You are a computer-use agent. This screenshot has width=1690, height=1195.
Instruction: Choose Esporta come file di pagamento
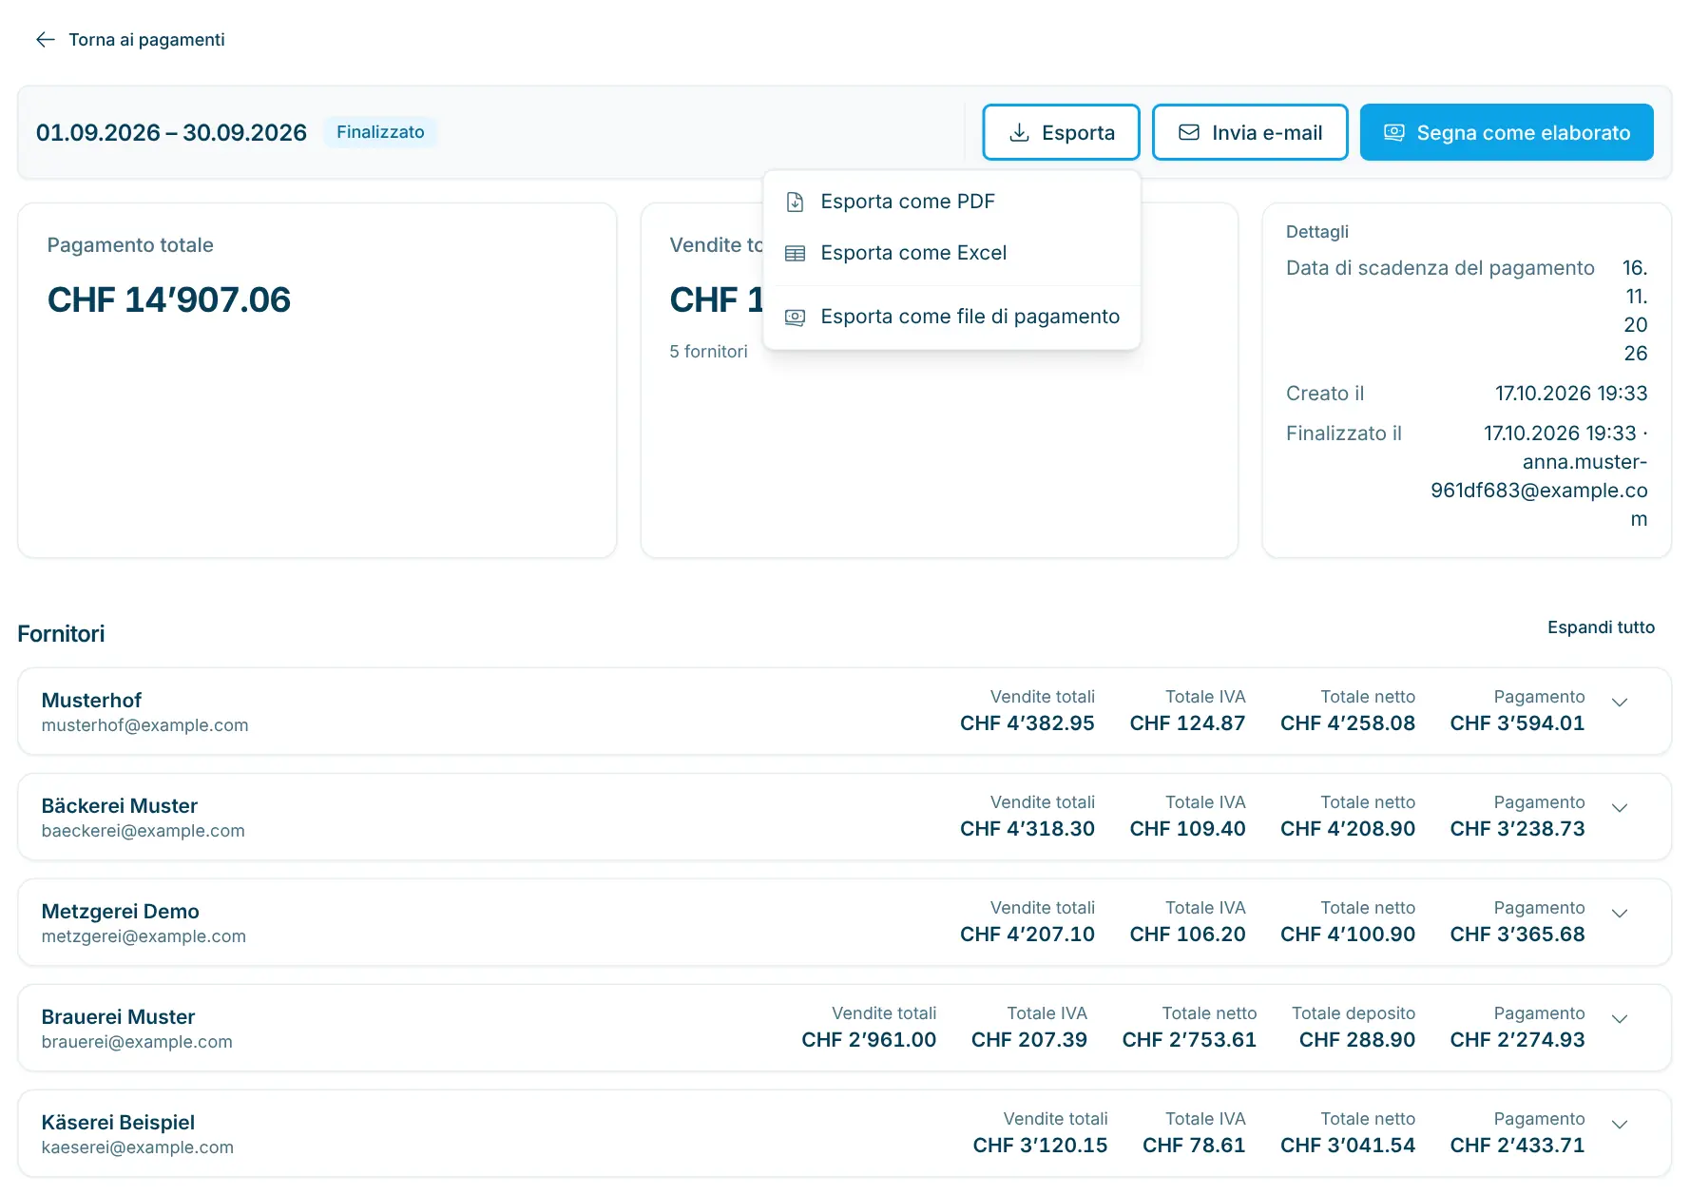(951, 317)
